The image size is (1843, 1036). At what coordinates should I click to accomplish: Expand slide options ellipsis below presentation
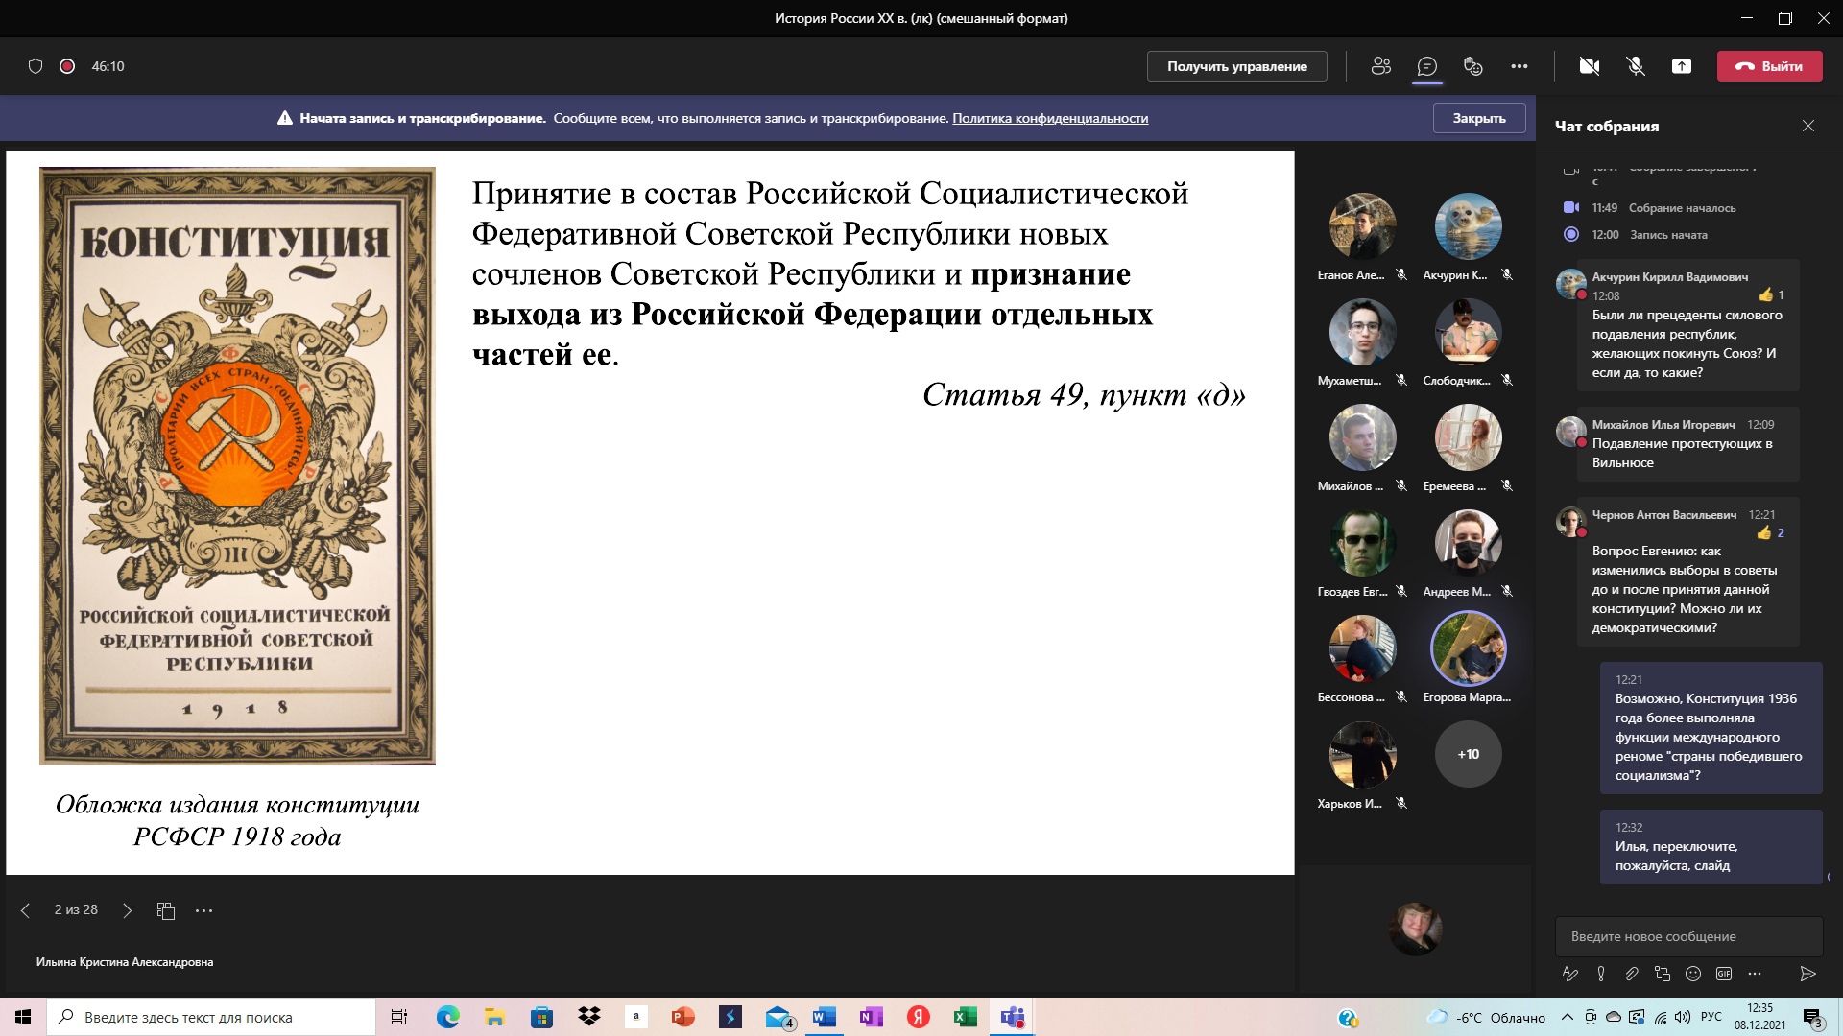tap(203, 910)
